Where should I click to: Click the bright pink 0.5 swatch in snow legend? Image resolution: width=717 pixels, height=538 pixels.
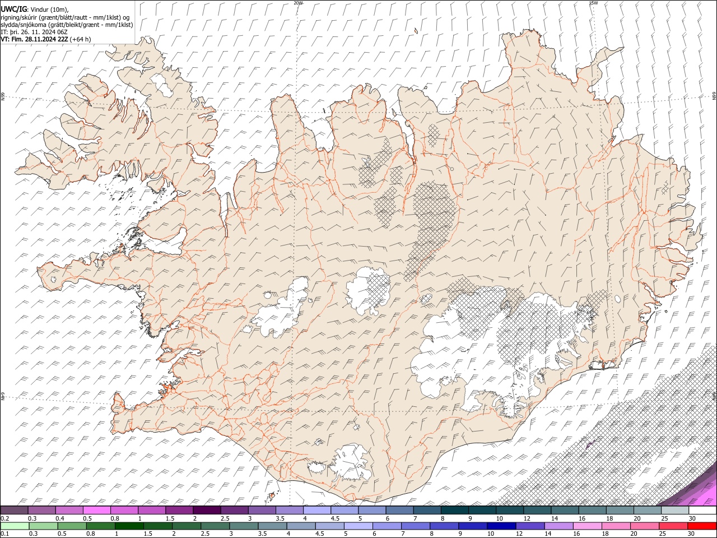97,511
